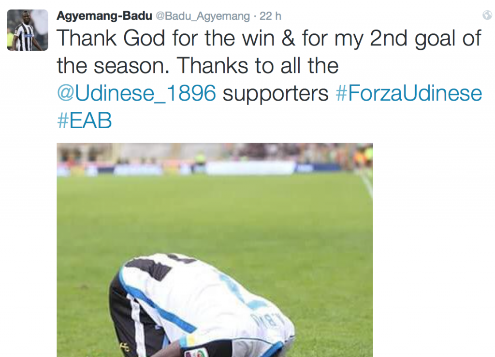Open the tweet author's profile picture
The width and height of the screenshot is (495, 357).
tap(27, 30)
